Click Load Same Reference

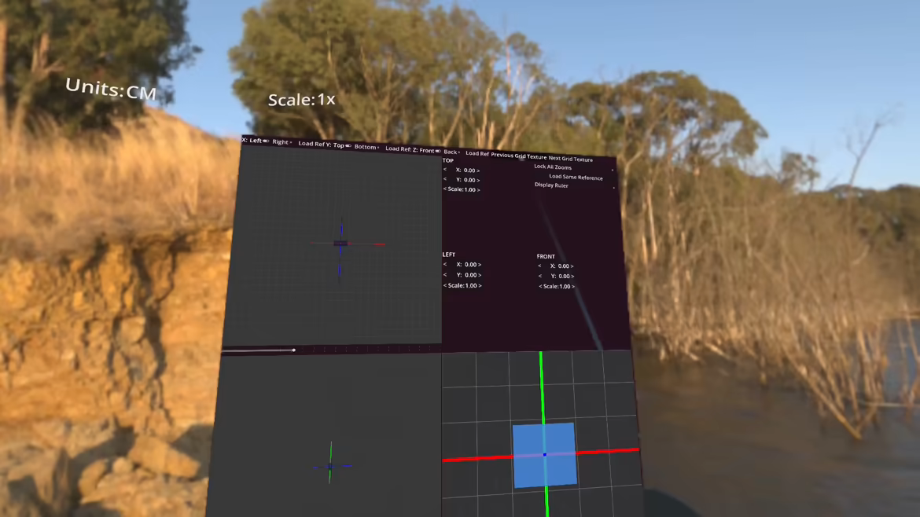[576, 177]
